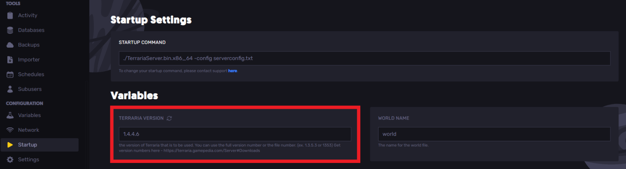This screenshot has height=169, width=626.
Task: Click the Databases stack icon
Action: [10, 30]
